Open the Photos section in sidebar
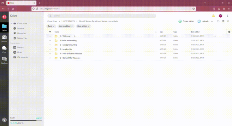The height and width of the screenshot is (126, 232). point(4,38)
